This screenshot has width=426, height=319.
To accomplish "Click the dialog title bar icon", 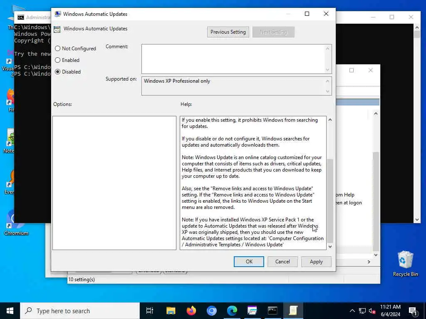I will pos(57,14).
